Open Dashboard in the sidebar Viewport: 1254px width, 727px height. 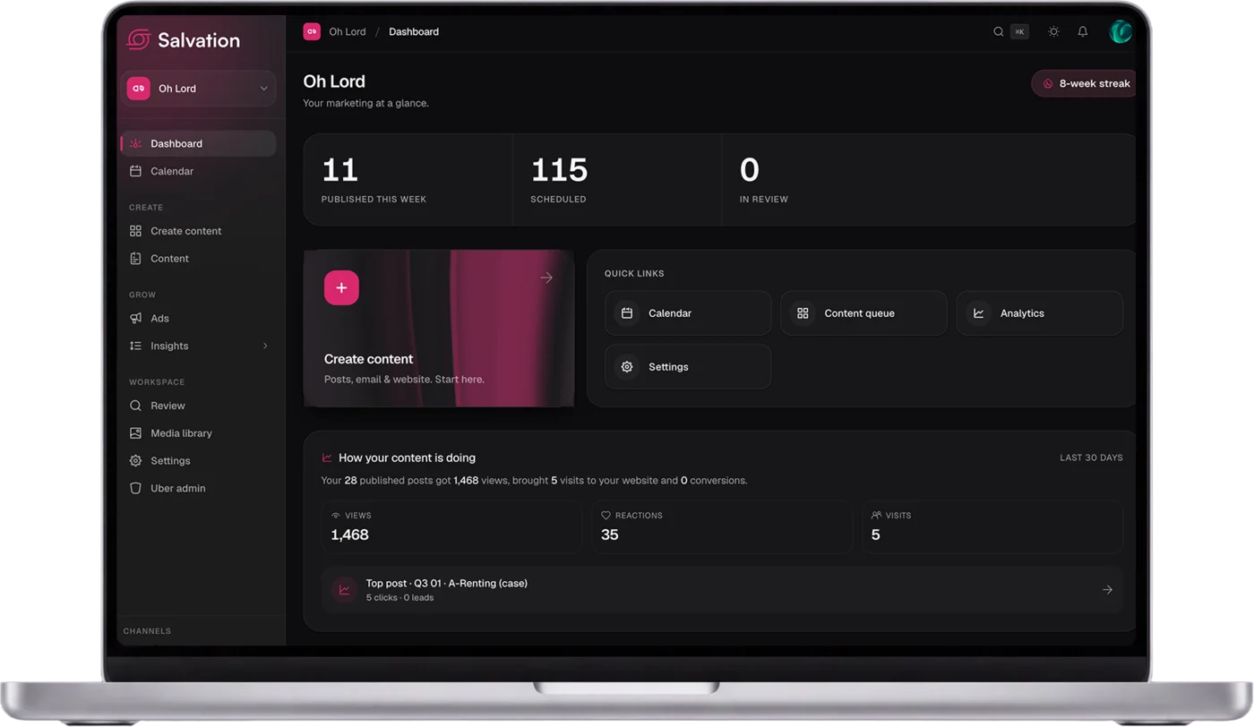click(x=199, y=143)
